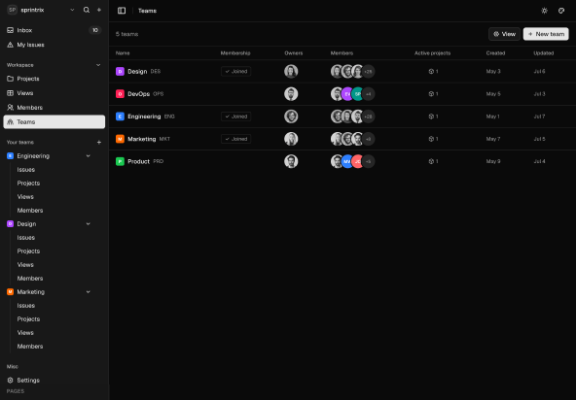Image resolution: width=576 pixels, height=400 pixels.
Task: Open Settings in sidebar
Action: pyautogui.click(x=54, y=381)
